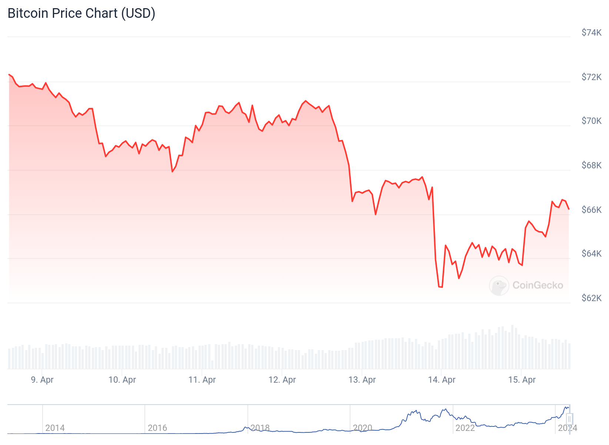Click the $70K price axis label
609x445 pixels.
592,121
